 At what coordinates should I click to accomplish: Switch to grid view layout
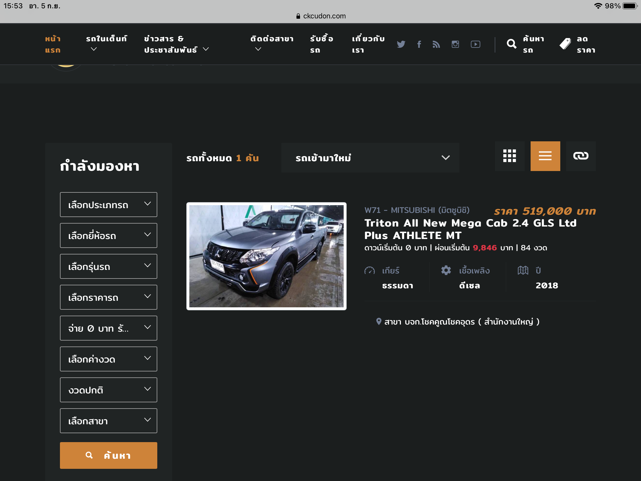pos(510,156)
